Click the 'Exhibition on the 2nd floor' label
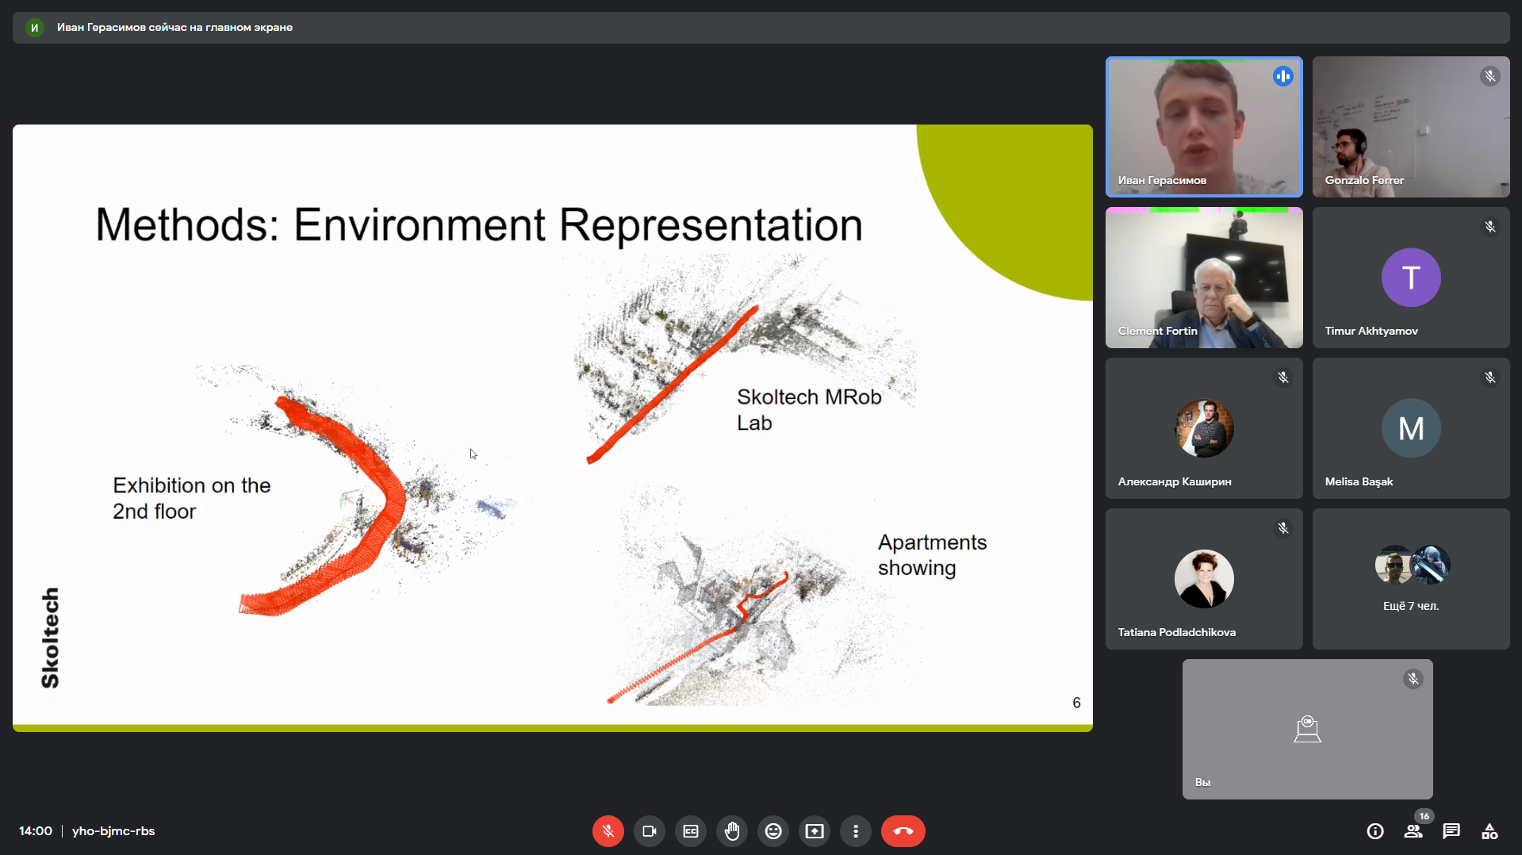The width and height of the screenshot is (1522, 855). (x=191, y=498)
